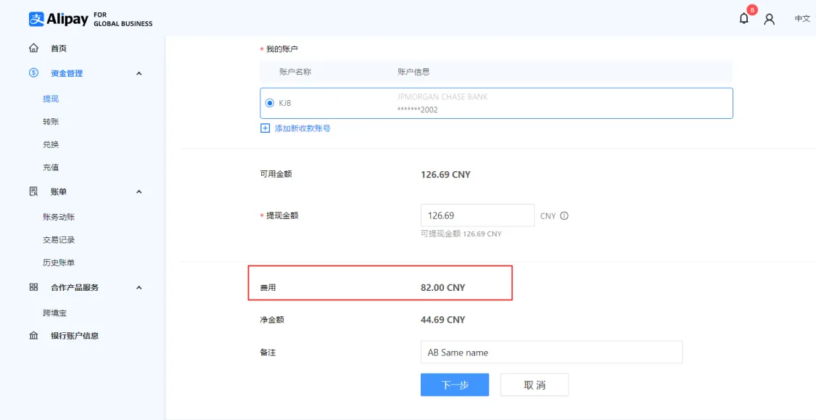The width and height of the screenshot is (816, 420).
Task: Click the user profile icon
Action: tap(771, 19)
